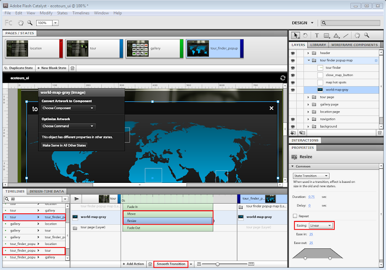The height and width of the screenshot is (270, 386).
Task: Open the Timelines menu
Action: [81, 13]
